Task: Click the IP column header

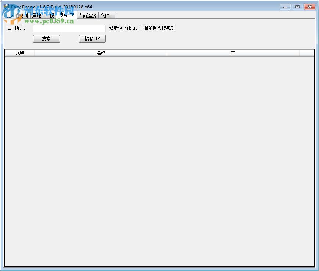Action: point(233,53)
